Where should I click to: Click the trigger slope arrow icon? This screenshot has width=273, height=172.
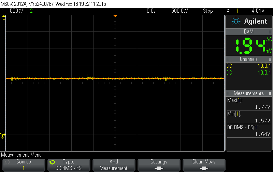point(228,11)
